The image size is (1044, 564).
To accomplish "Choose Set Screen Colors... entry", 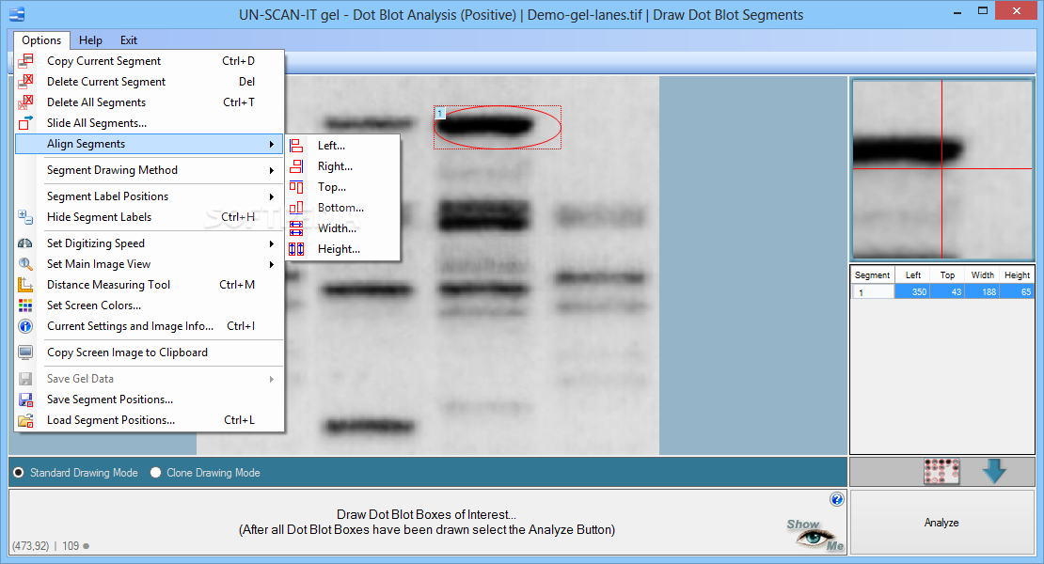I will click(150, 305).
